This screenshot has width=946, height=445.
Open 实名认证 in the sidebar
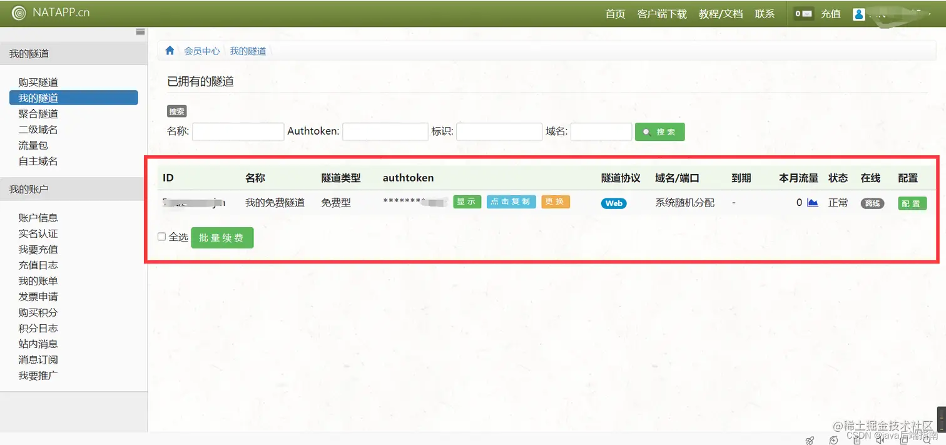pos(38,233)
